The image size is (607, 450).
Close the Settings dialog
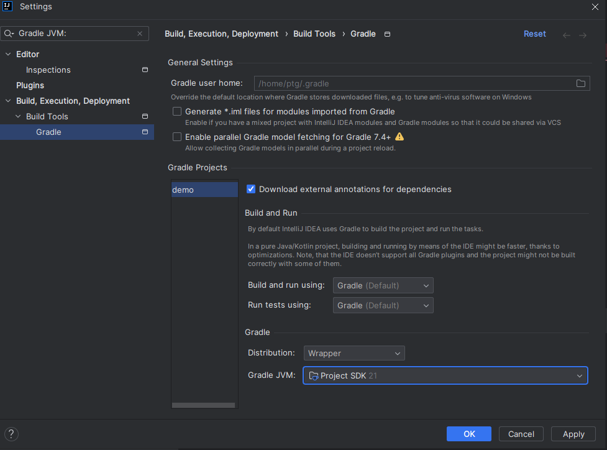595,7
